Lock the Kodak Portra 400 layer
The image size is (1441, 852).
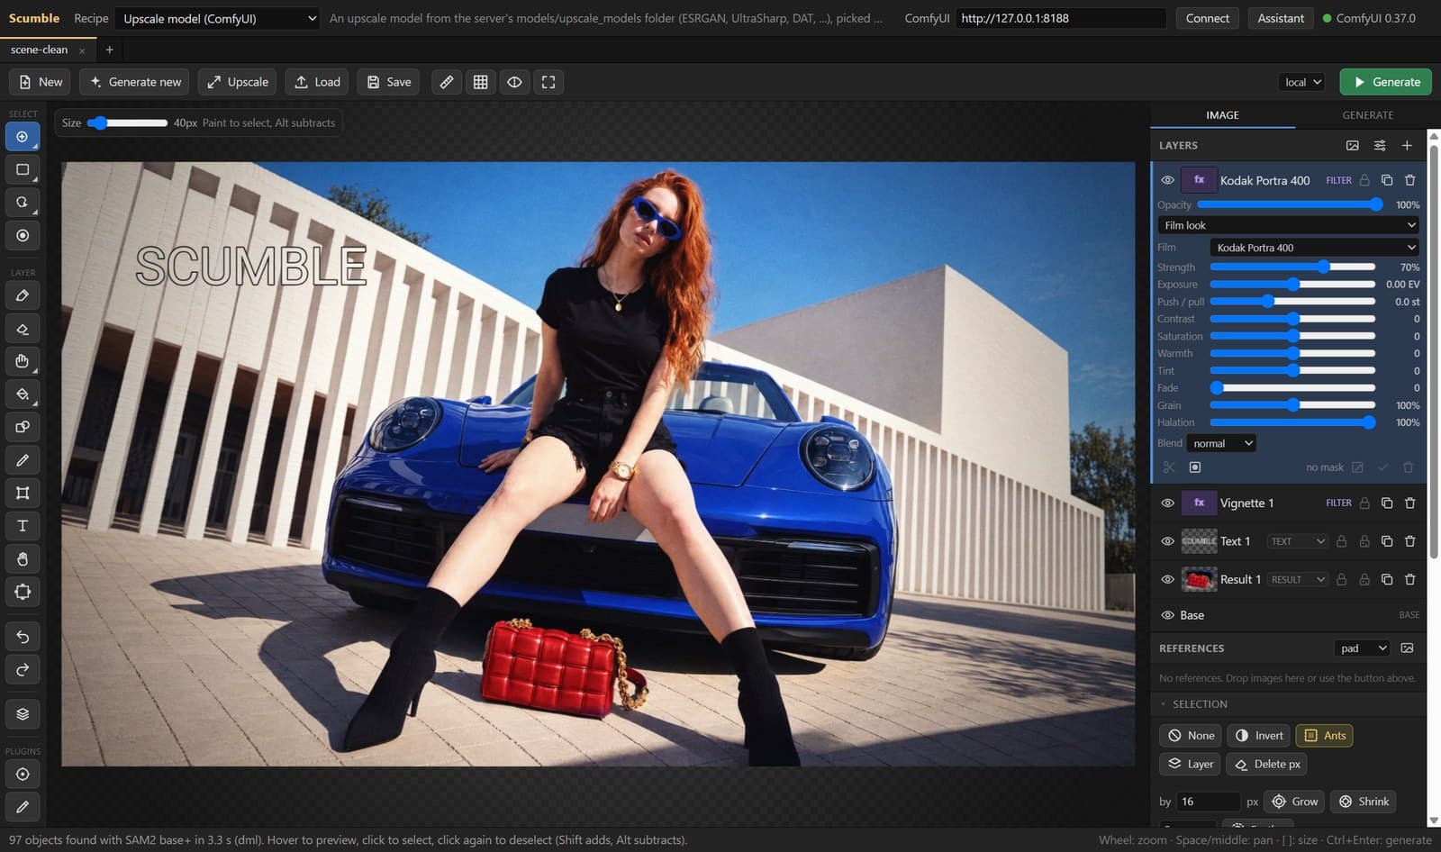pos(1364,180)
